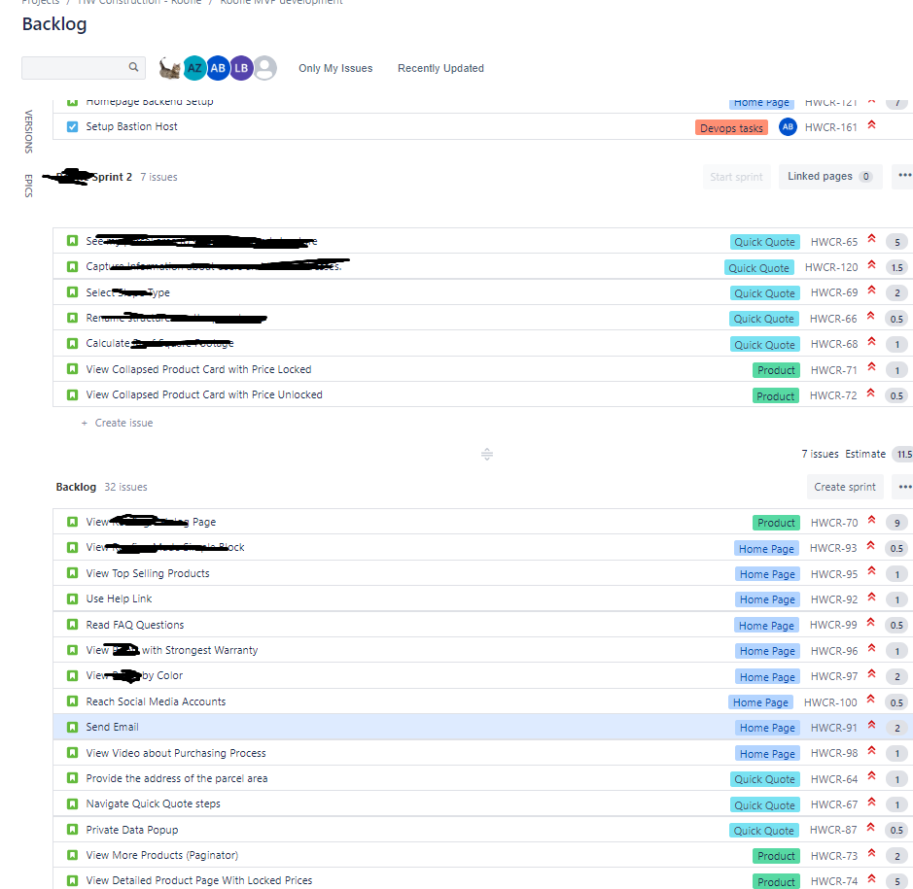Click priority icon of HWCR-74
The image size is (913, 889).
tap(871, 878)
